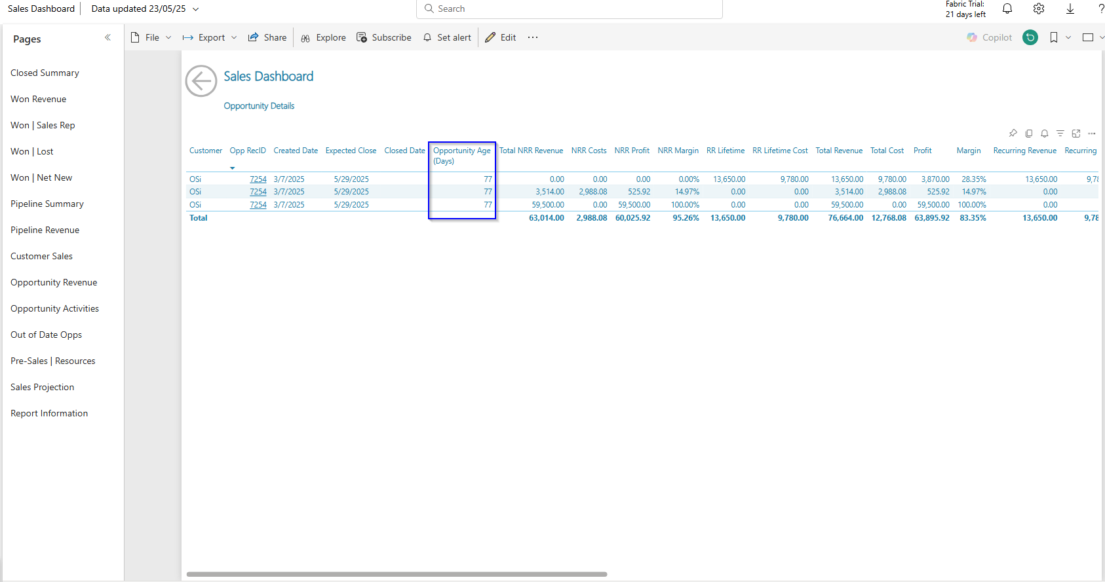Sort by the Closed Date column header
The image size is (1105, 582).
(404, 151)
